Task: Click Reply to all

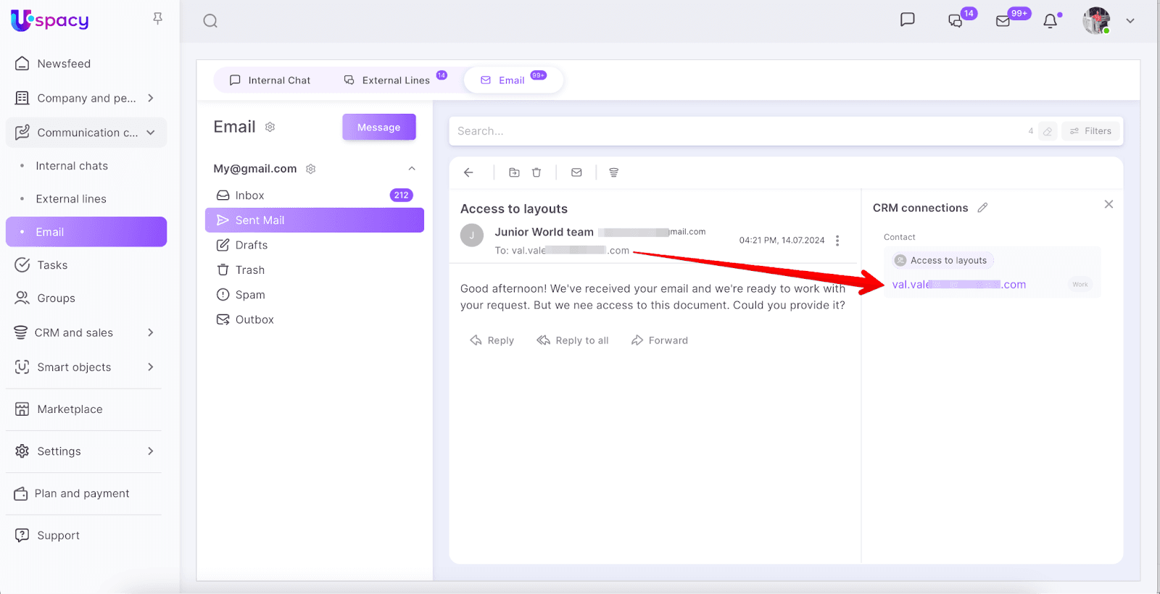Action: click(573, 340)
